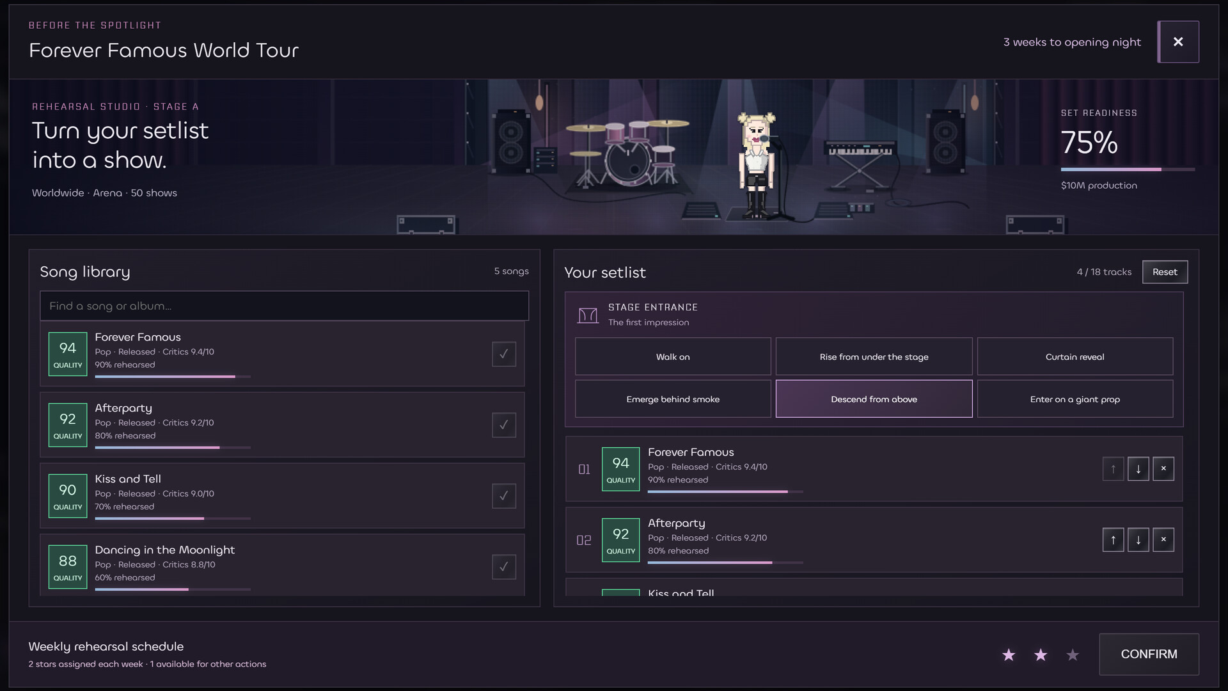Click the 94 quality badge in Song library
This screenshot has height=691, width=1228.
(68, 354)
